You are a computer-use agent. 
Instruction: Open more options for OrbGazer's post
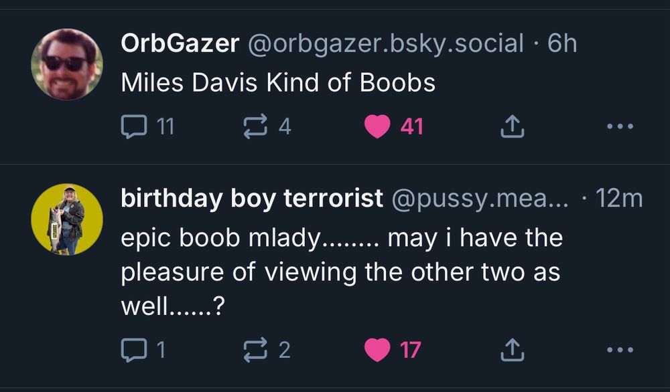[620, 125]
